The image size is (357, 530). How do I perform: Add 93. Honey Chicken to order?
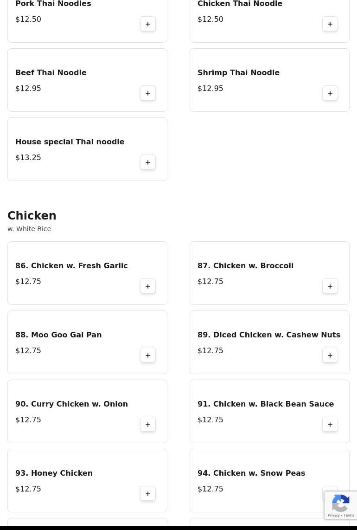pyautogui.click(x=148, y=493)
